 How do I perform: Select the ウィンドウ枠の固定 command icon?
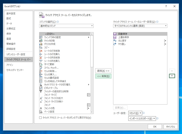(x=41, y=37)
